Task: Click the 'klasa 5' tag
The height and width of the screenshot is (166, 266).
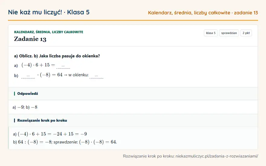Action: point(211,33)
